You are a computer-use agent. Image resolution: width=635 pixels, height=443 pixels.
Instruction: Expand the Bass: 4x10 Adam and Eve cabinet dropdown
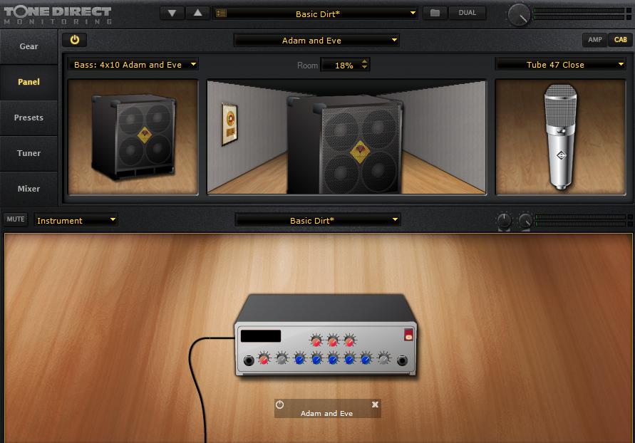tap(133, 64)
